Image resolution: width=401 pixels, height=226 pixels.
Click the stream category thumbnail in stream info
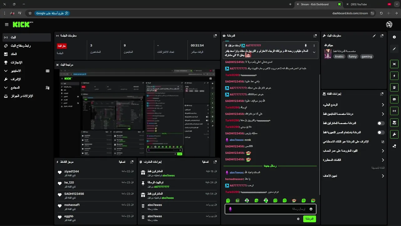(328, 54)
